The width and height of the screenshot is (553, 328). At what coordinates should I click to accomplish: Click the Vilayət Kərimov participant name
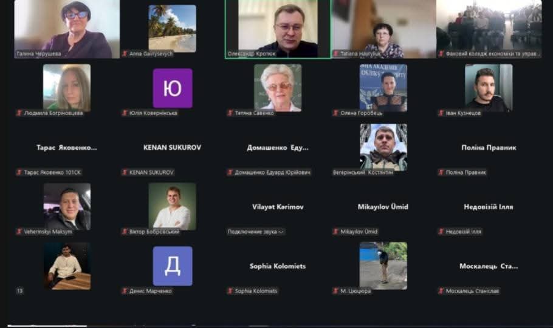pyautogui.click(x=278, y=207)
